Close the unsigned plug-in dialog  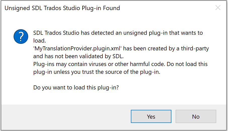pyautogui.click(x=218, y=8)
